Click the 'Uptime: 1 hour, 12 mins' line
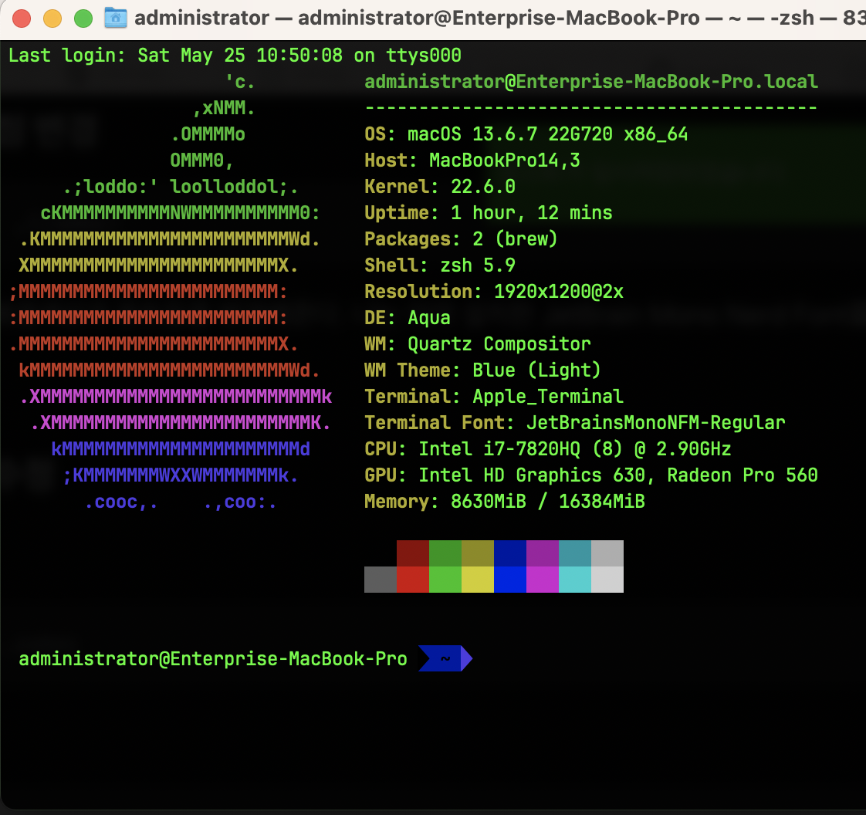The width and height of the screenshot is (866, 815). (x=489, y=212)
